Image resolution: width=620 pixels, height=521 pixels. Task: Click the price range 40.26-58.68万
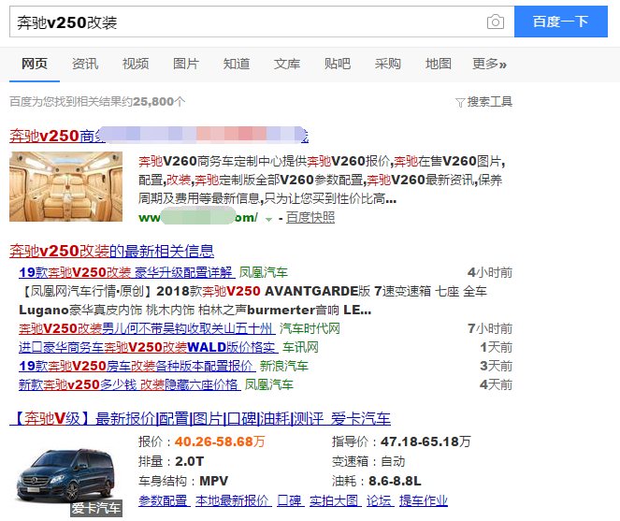click(x=220, y=441)
